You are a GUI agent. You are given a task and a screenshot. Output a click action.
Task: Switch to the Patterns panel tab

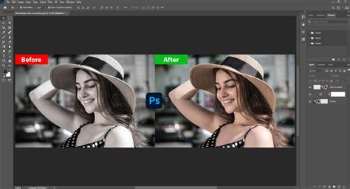(331, 15)
